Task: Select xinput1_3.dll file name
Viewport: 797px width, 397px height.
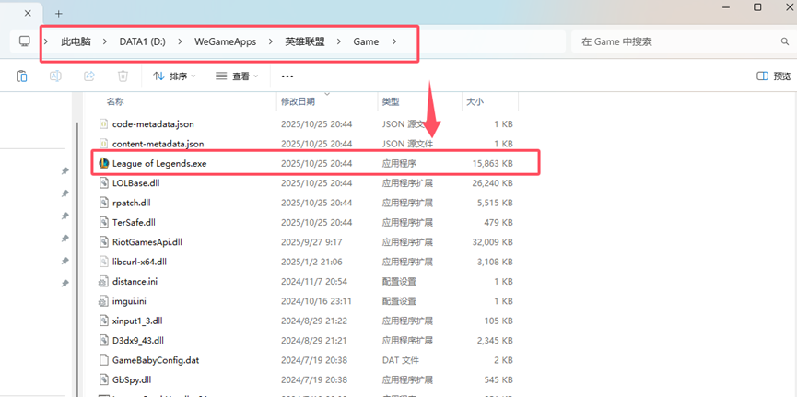Action: tap(137, 321)
